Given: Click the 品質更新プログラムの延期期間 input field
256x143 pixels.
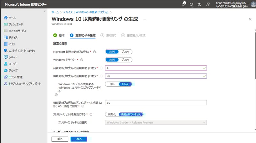Looking at the screenshot, I should 155,68.
